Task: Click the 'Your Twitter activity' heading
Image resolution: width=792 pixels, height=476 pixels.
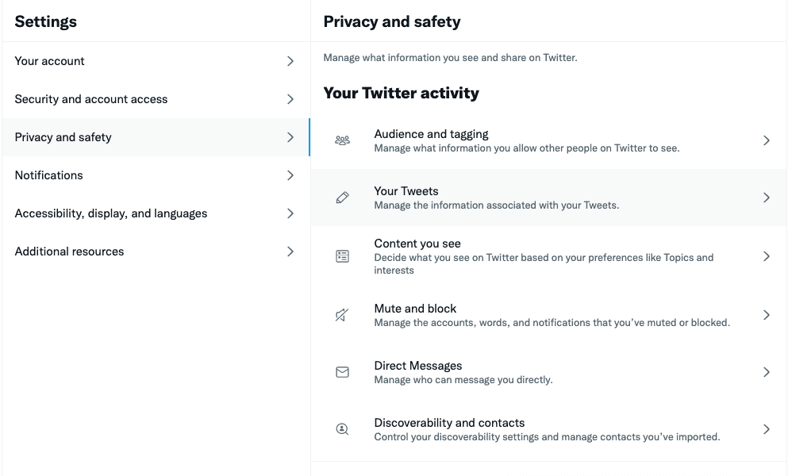Action: pyautogui.click(x=401, y=93)
